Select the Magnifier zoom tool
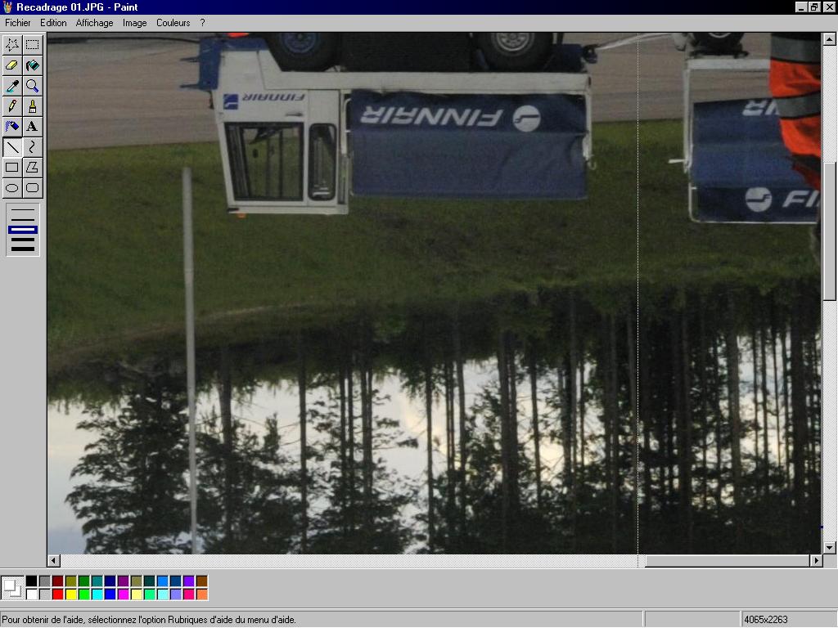The image size is (838, 628). tap(32, 86)
